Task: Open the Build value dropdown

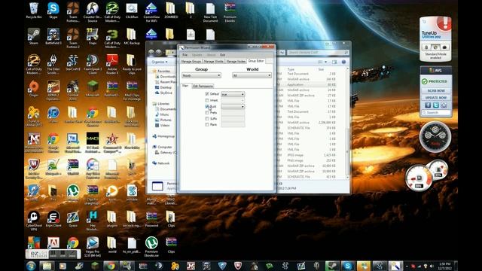Action: coord(233,107)
